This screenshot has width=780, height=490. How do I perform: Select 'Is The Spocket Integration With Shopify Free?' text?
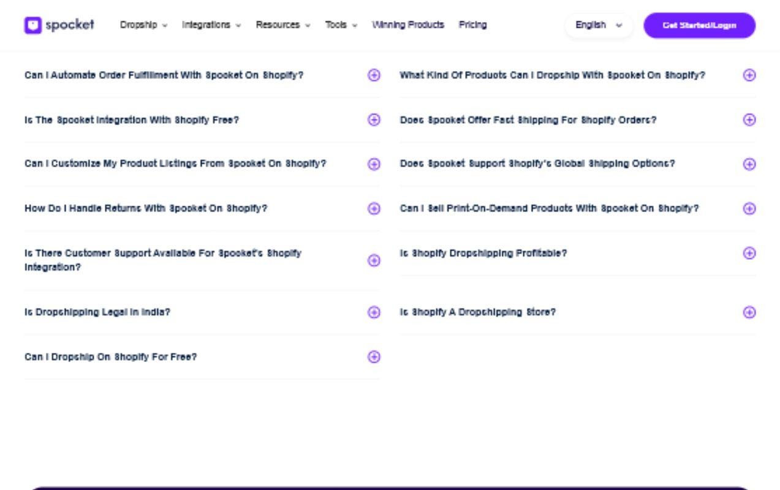tap(132, 120)
